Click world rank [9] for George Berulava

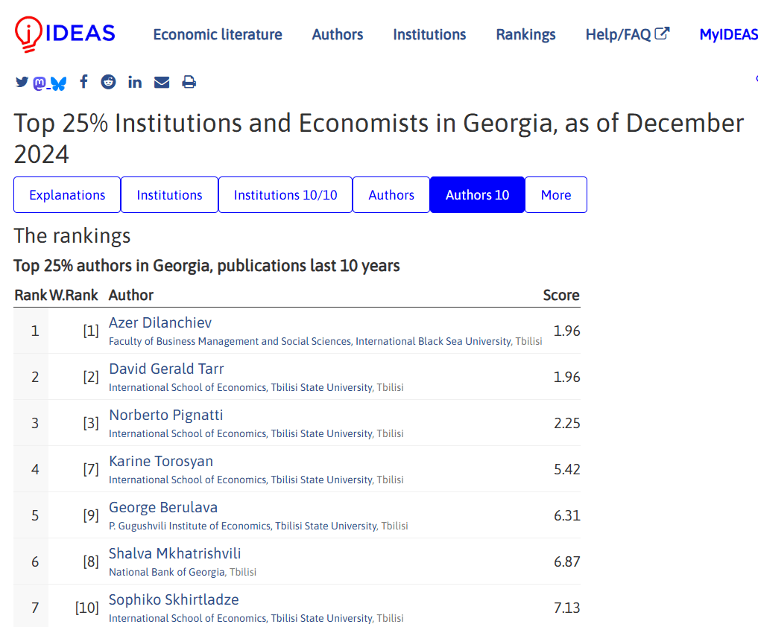[x=91, y=515]
